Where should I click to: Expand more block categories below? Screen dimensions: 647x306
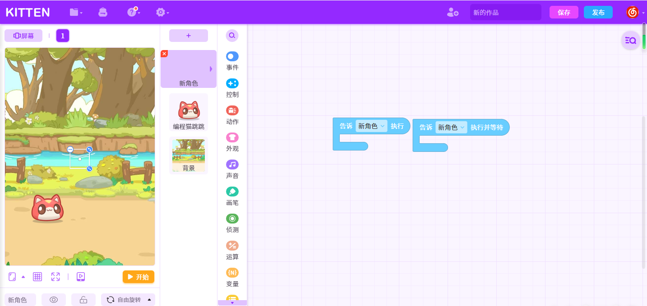[x=232, y=303]
